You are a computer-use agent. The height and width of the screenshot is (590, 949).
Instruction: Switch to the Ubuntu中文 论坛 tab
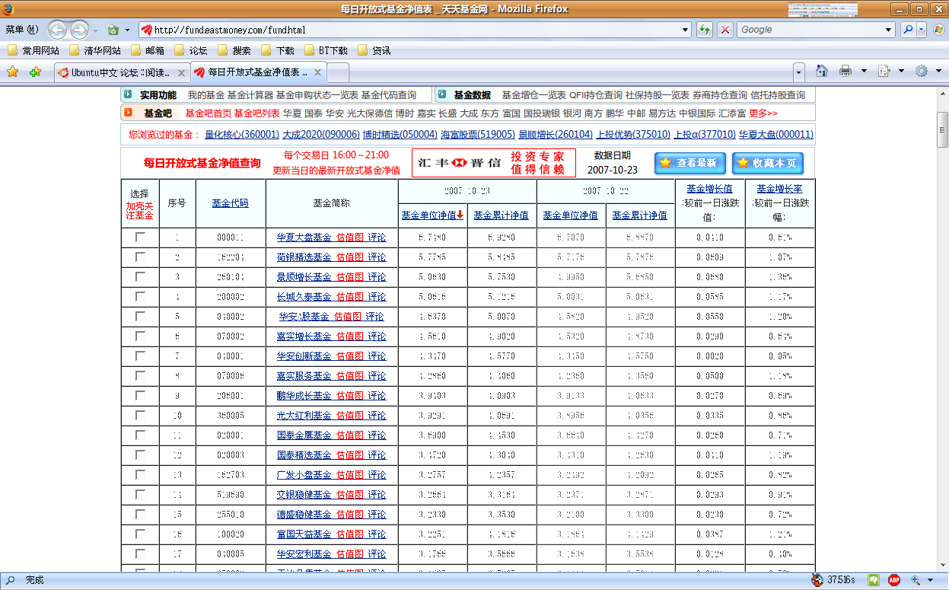pyautogui.click(x=122, y=72)
